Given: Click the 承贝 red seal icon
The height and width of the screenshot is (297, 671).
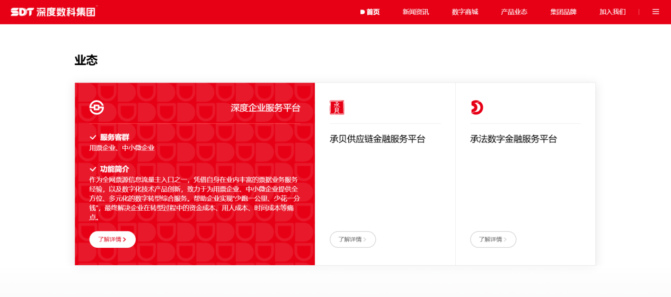Looking at the screenshot, I should click(x=337, y=107).
